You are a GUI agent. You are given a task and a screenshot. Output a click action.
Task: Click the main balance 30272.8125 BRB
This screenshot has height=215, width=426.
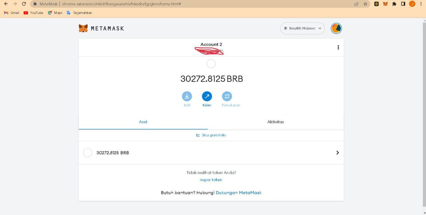pos(212,79)
